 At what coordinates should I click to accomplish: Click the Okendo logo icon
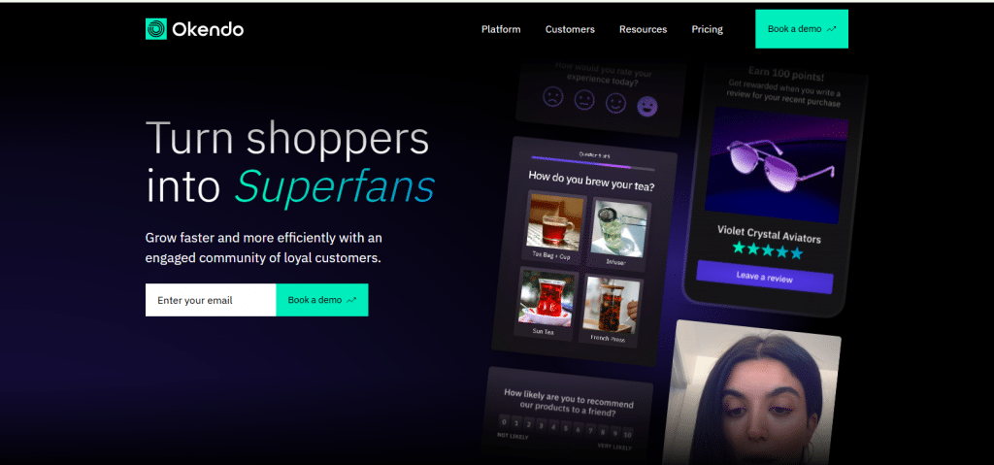click(156, 29)
